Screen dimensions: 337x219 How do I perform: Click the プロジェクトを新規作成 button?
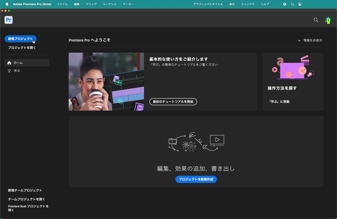196,179
